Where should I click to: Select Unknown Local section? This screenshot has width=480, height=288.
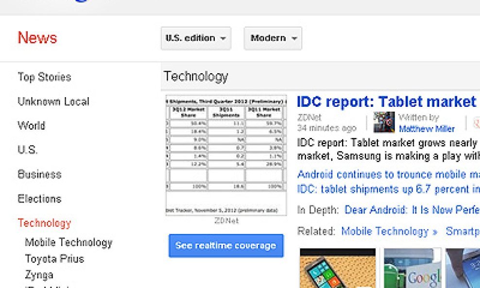point(53,102)
